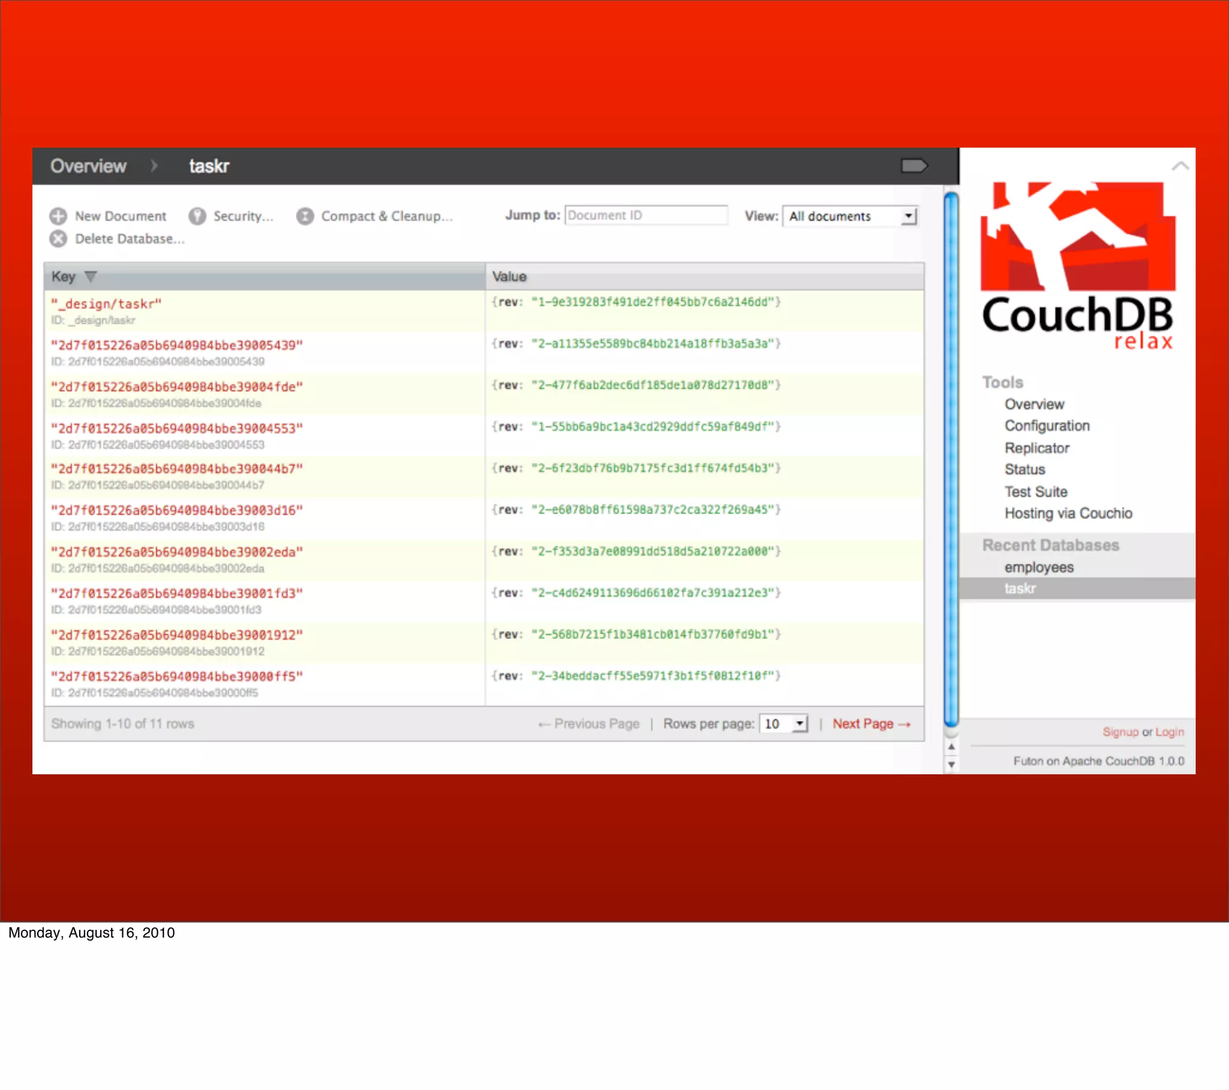
Task: Click the CouchDB relax logo
Action: [1078, 265]
